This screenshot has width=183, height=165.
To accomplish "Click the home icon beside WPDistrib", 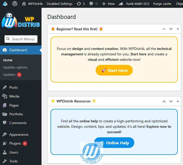I will click(24, 4).
